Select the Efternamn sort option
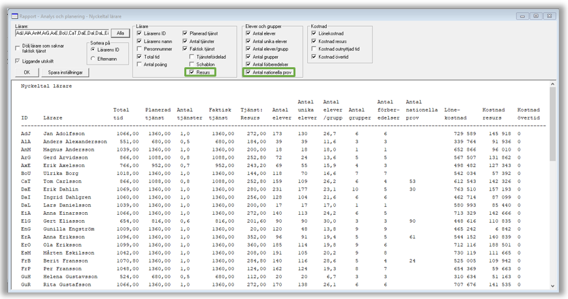This screenshot has width=568, height=299. pos(93,58)
